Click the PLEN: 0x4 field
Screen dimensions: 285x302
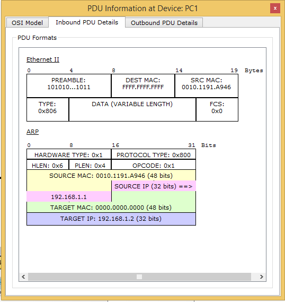pyautogui.click(x=90, y=165)
